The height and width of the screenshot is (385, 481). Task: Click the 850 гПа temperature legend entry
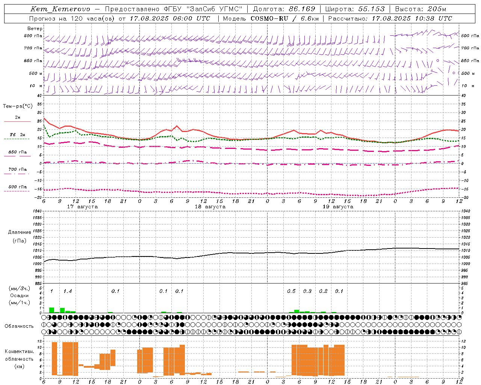18,152
